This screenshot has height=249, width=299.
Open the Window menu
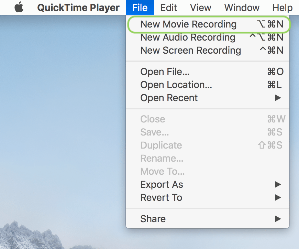242,8
